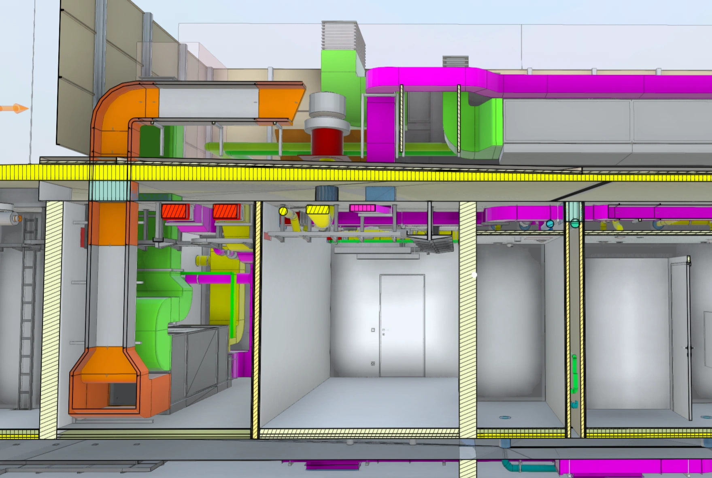This screenshot has width=712, height=478.
Task: Select the open door in right room
Action: point(681,338)
